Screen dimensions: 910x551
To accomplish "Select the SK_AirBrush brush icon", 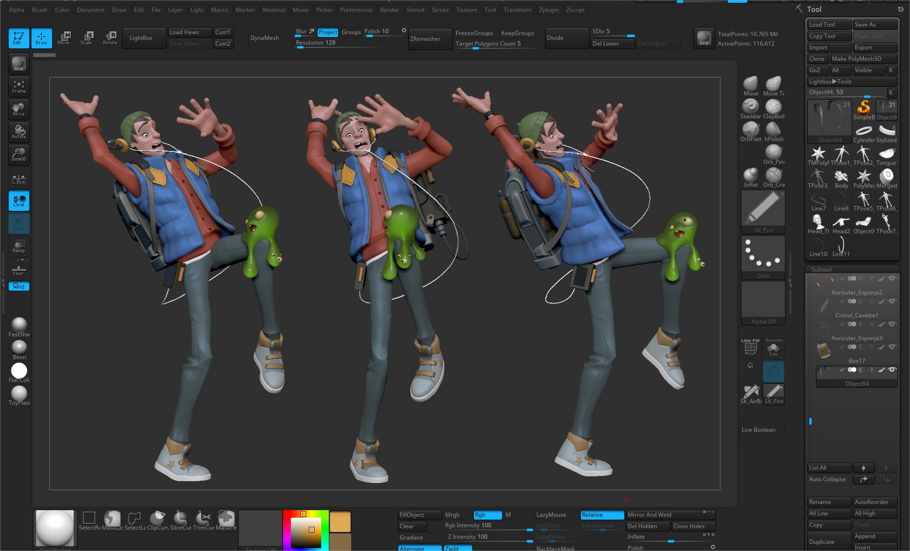I will [751, 394].
